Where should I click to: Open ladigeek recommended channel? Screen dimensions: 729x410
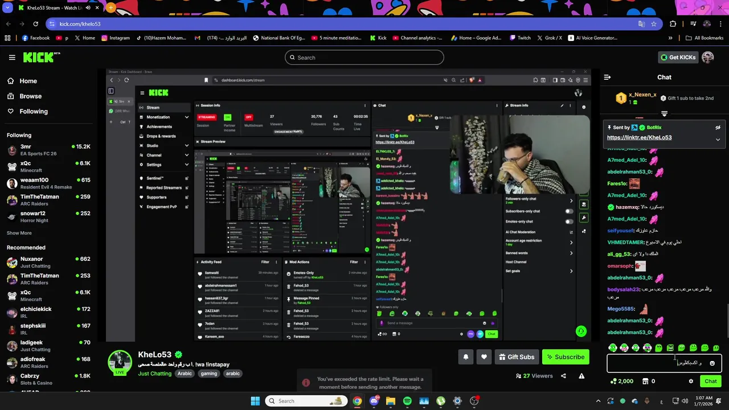point(48,346)
